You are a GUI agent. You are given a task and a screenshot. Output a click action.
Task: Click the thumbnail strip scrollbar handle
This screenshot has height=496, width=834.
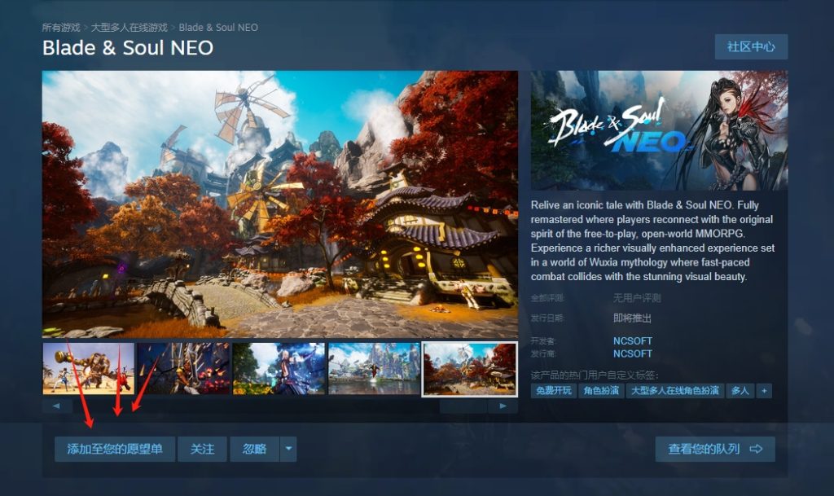[463, 406]
